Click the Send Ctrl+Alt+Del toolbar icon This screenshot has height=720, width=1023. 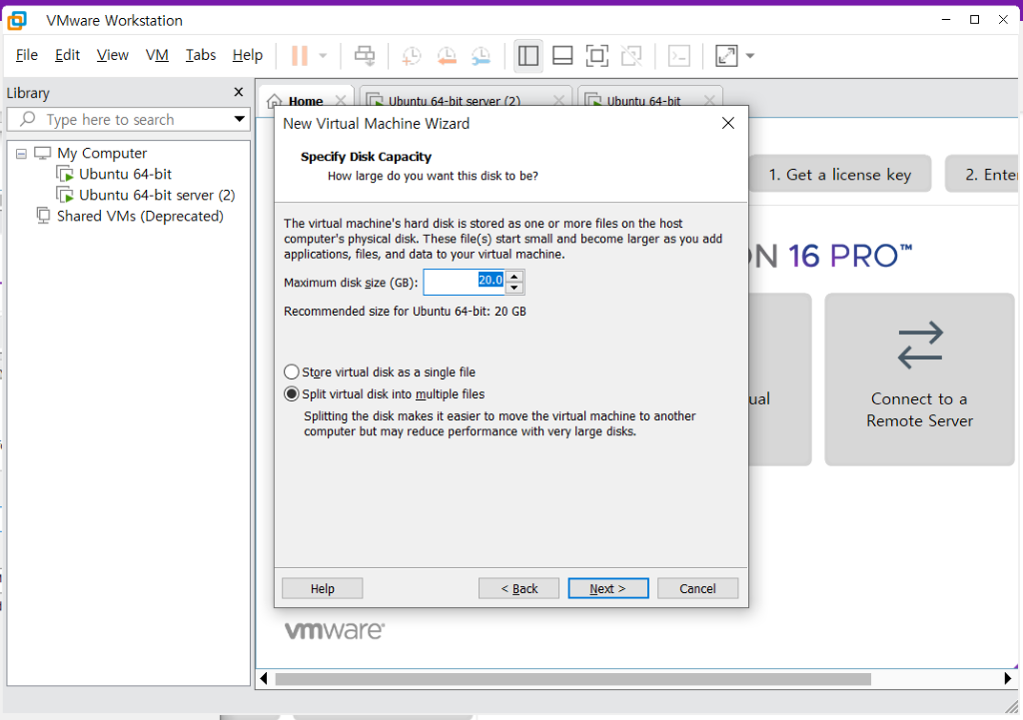[x=365, y=56]
